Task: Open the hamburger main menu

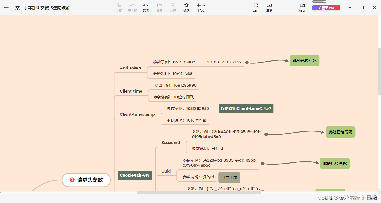Action: (x=6, y=8)
